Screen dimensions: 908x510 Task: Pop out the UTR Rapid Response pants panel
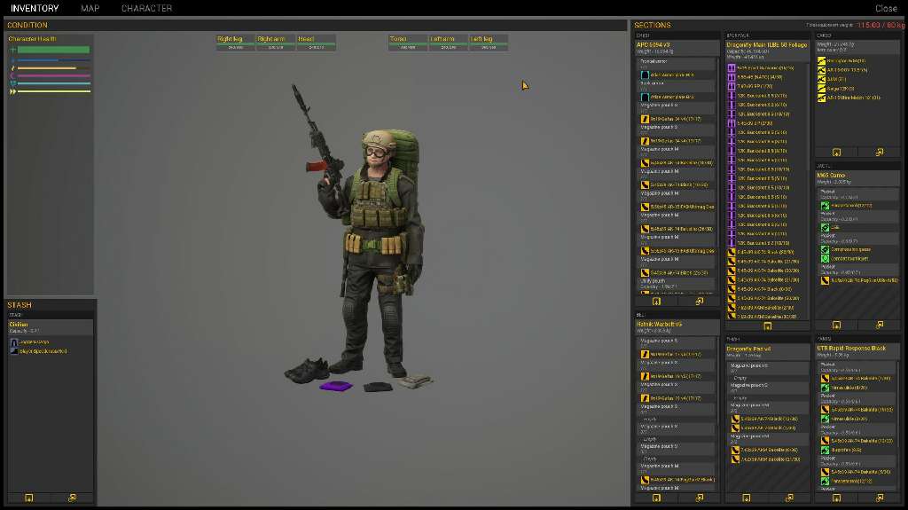pos(879,498)
